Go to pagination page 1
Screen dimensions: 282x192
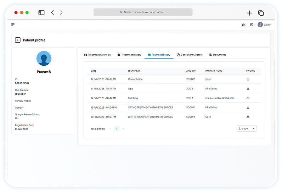117,128
